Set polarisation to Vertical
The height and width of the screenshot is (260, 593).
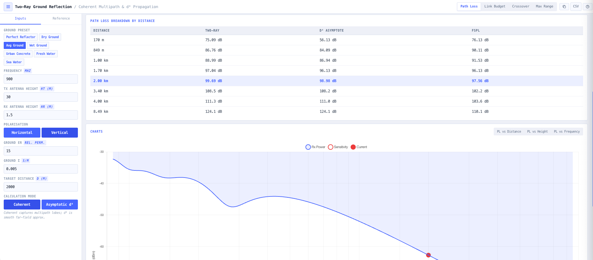tap(60, 133)
